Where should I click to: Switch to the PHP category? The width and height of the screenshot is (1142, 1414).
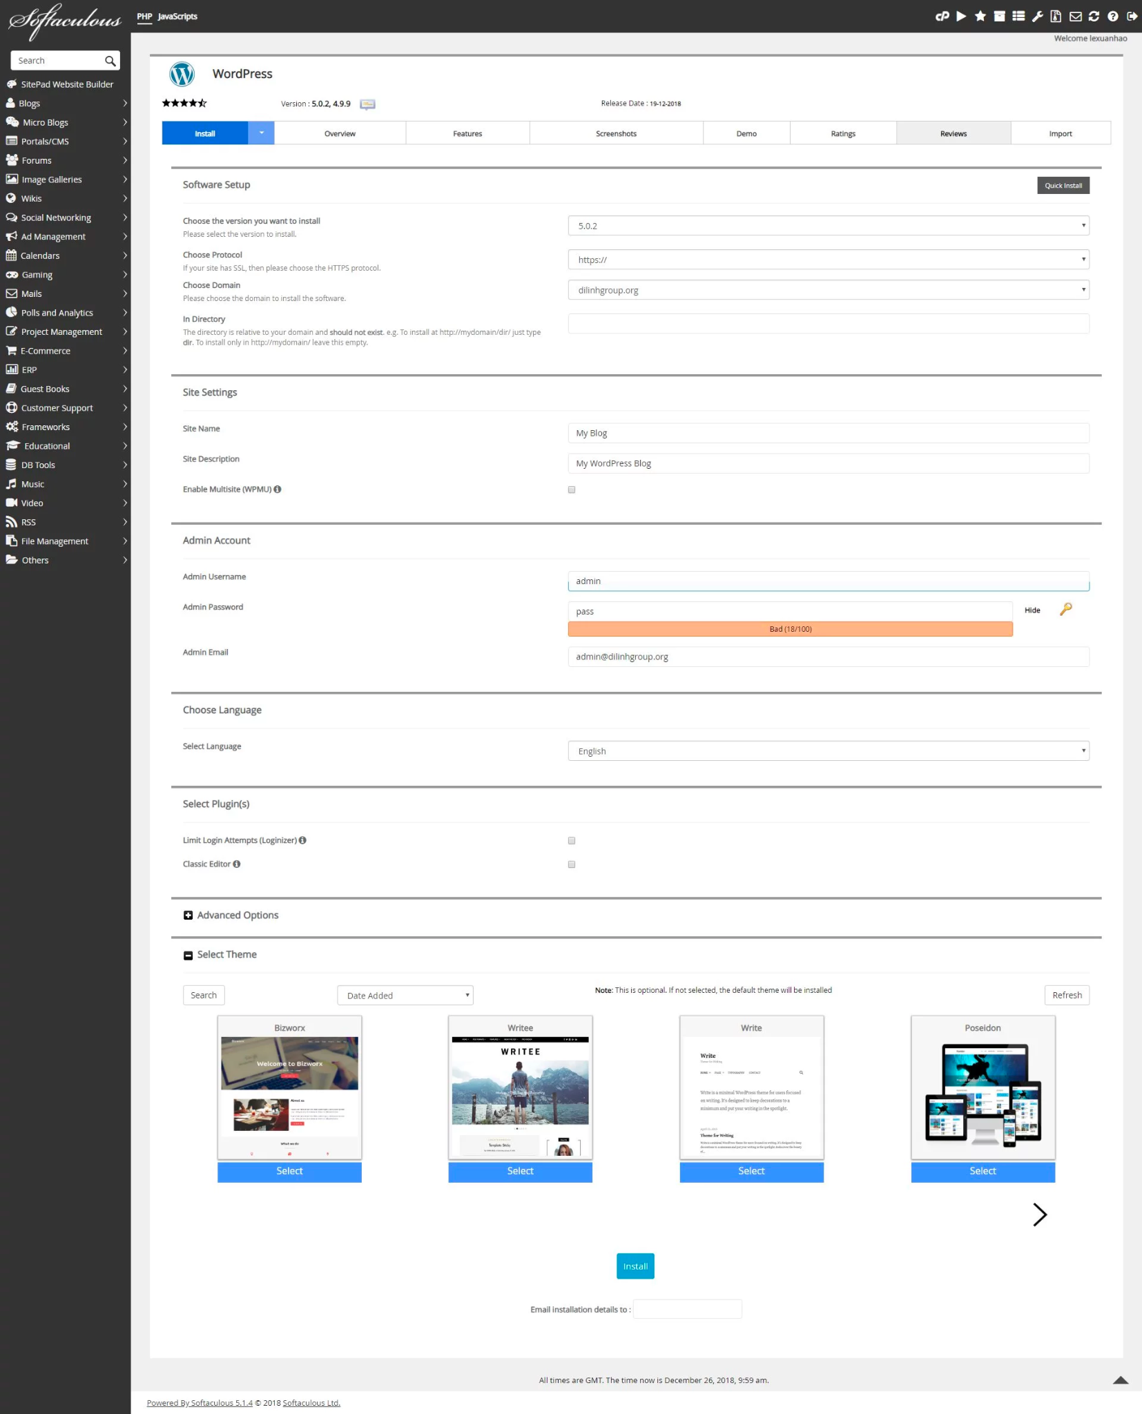click(144, 17)
